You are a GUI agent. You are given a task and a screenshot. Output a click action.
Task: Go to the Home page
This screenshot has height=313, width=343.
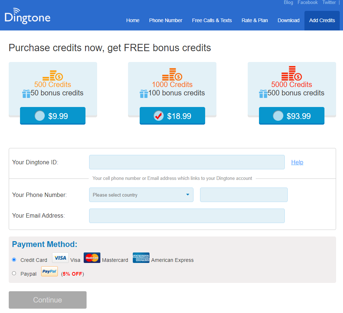pos(133,21)
